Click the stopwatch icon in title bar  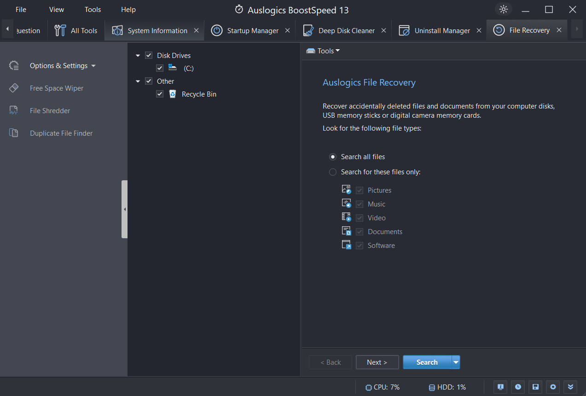coord(239,9)
